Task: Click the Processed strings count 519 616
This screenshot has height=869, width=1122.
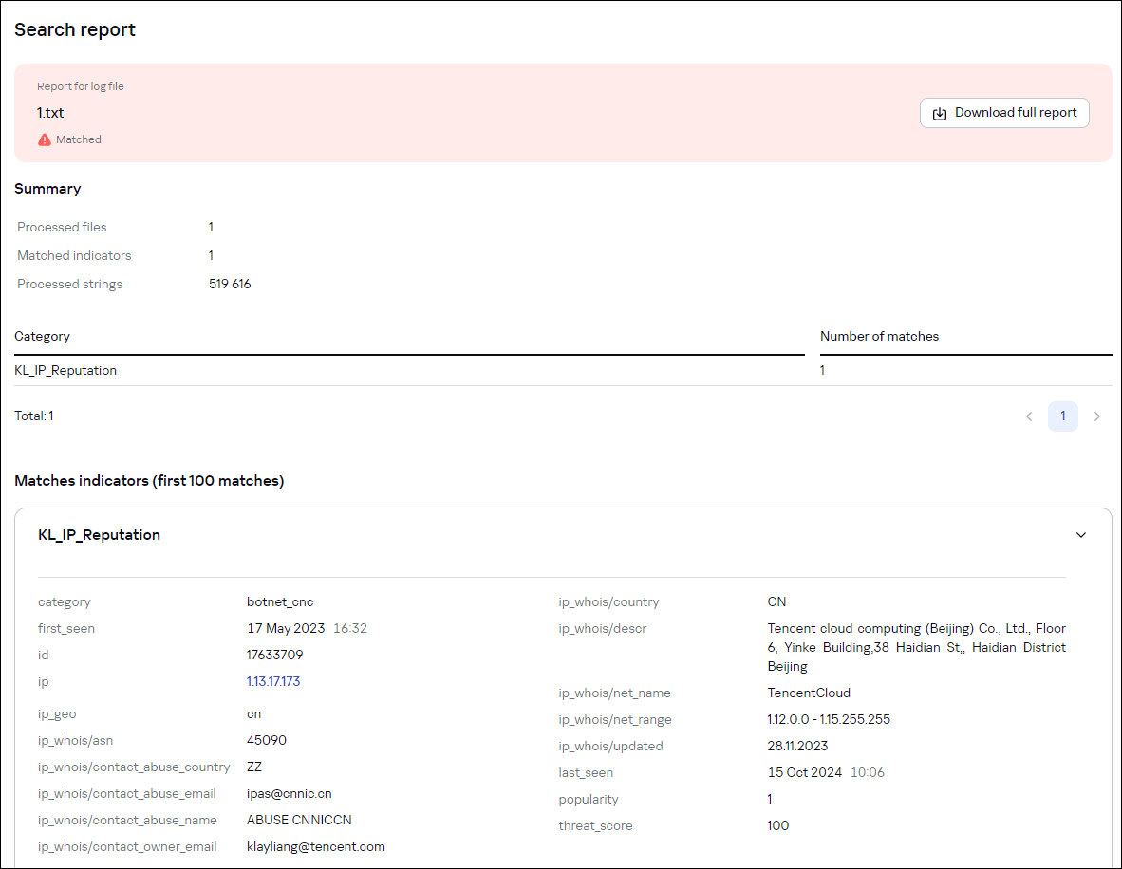Action: click(x=229, y=283)
